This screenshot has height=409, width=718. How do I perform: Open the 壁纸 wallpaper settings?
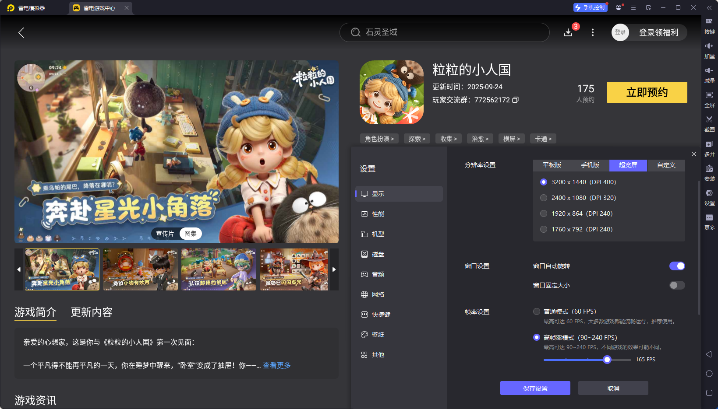pyautogui.click(x=378, y=334)
